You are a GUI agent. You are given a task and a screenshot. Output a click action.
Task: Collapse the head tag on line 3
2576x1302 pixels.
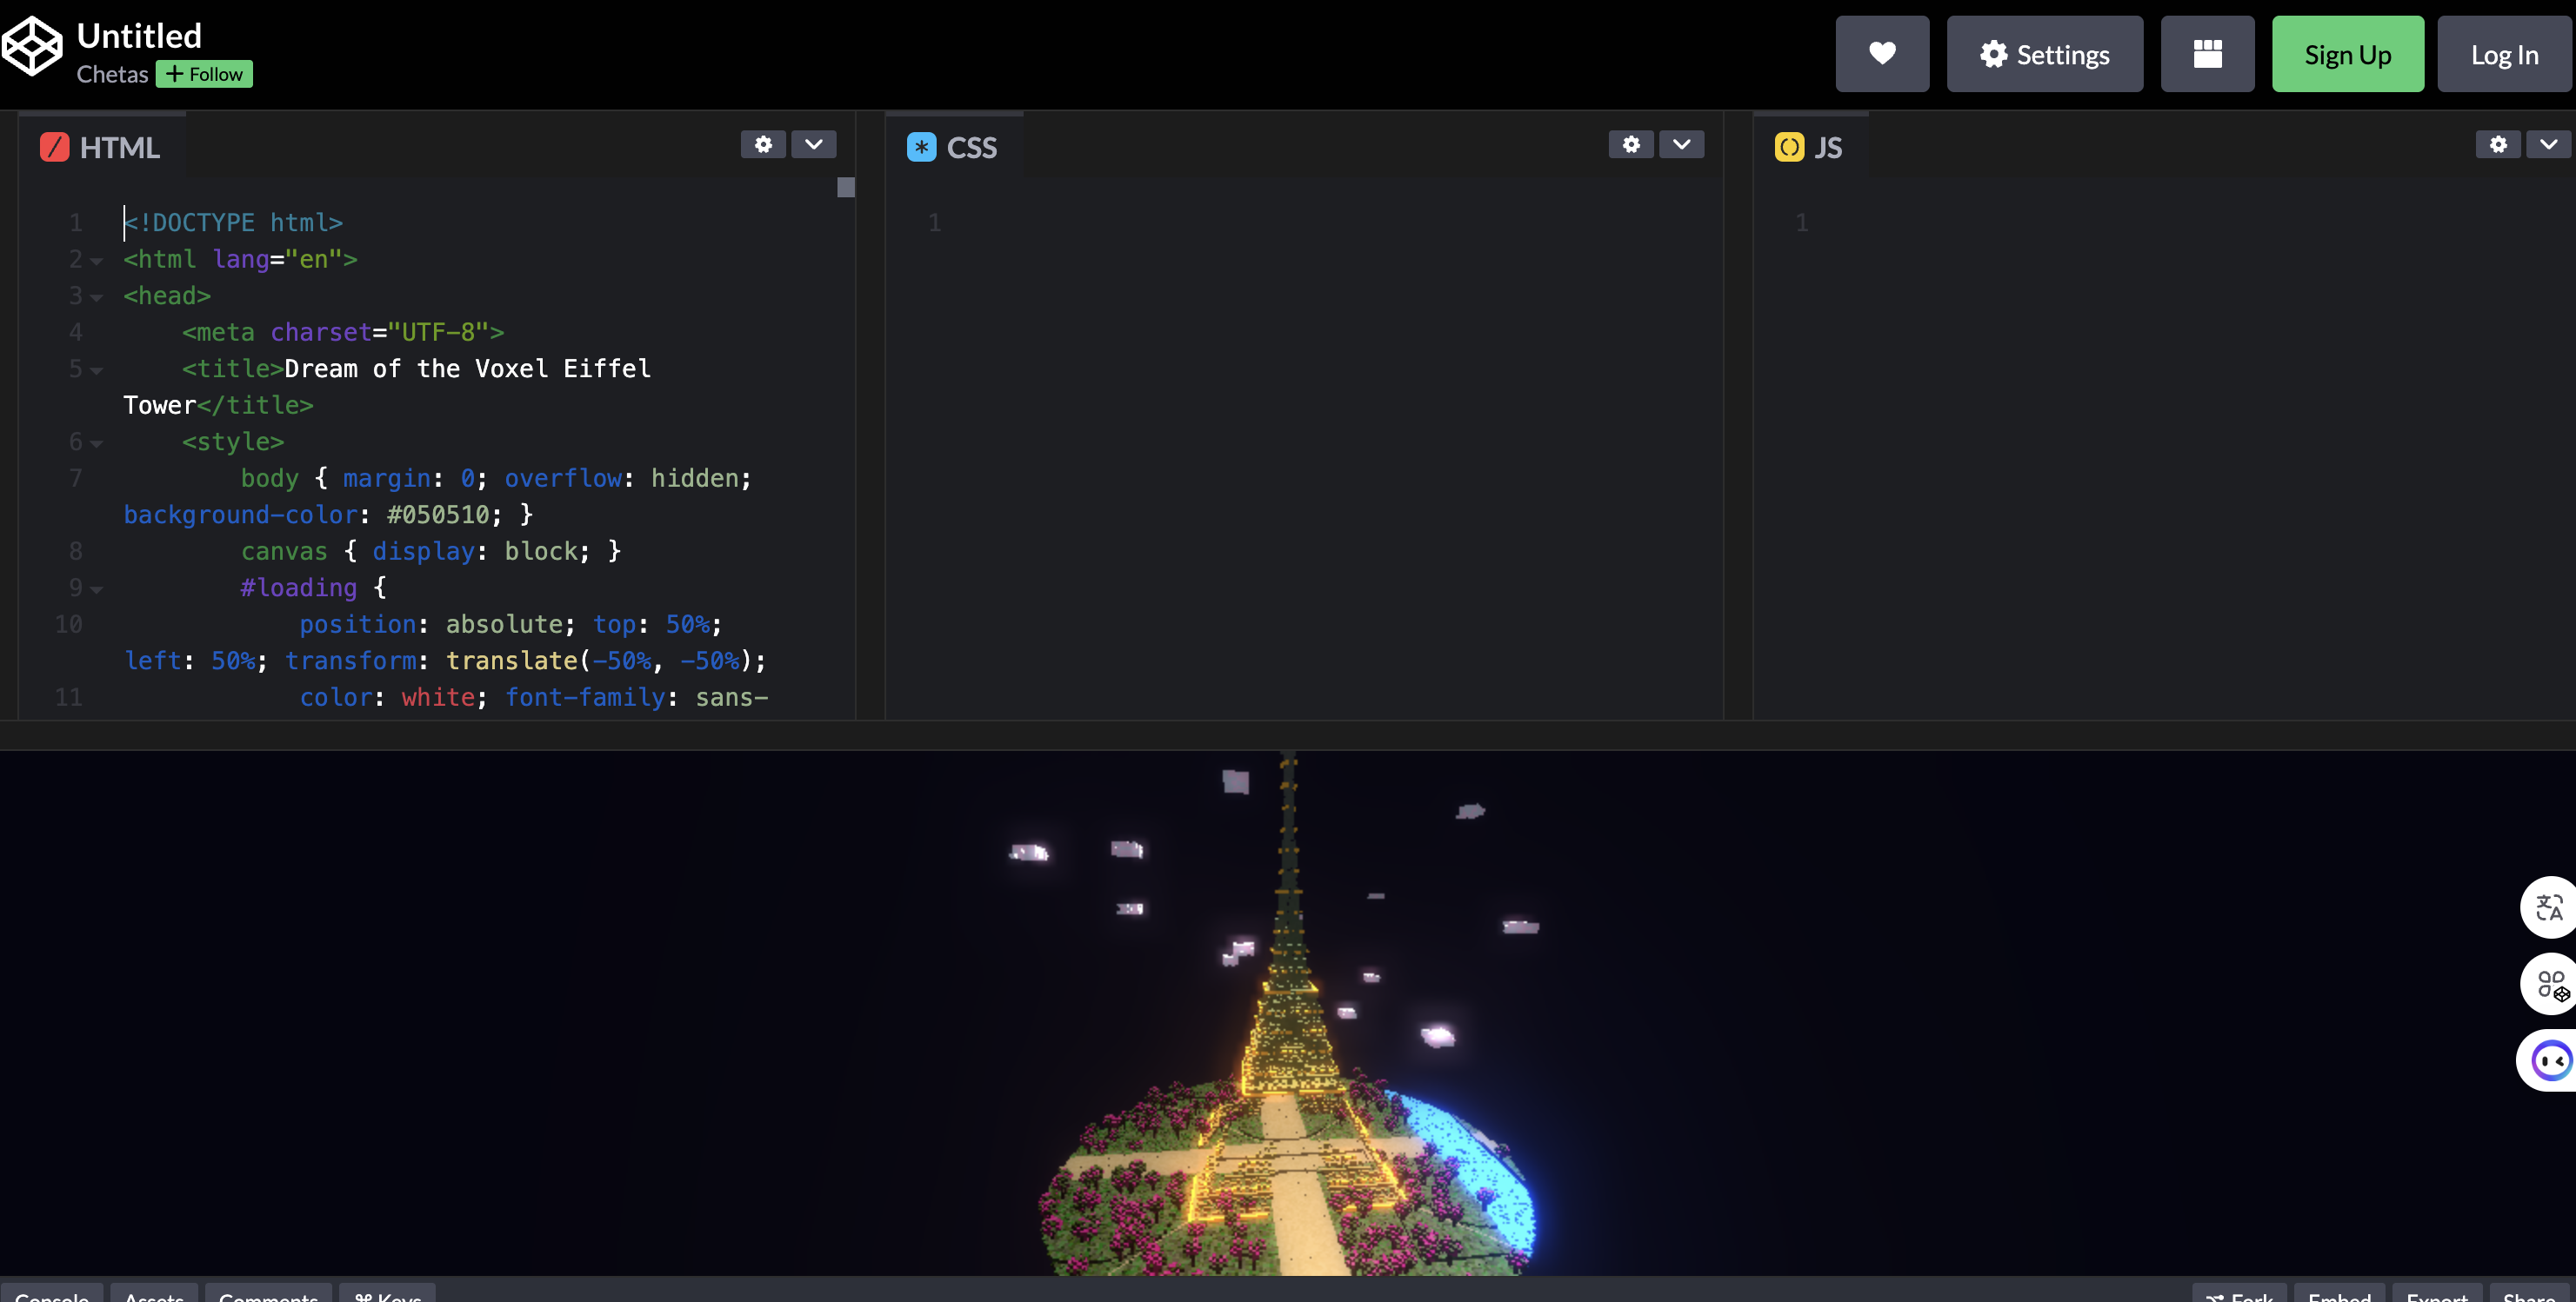pos(96,296)
